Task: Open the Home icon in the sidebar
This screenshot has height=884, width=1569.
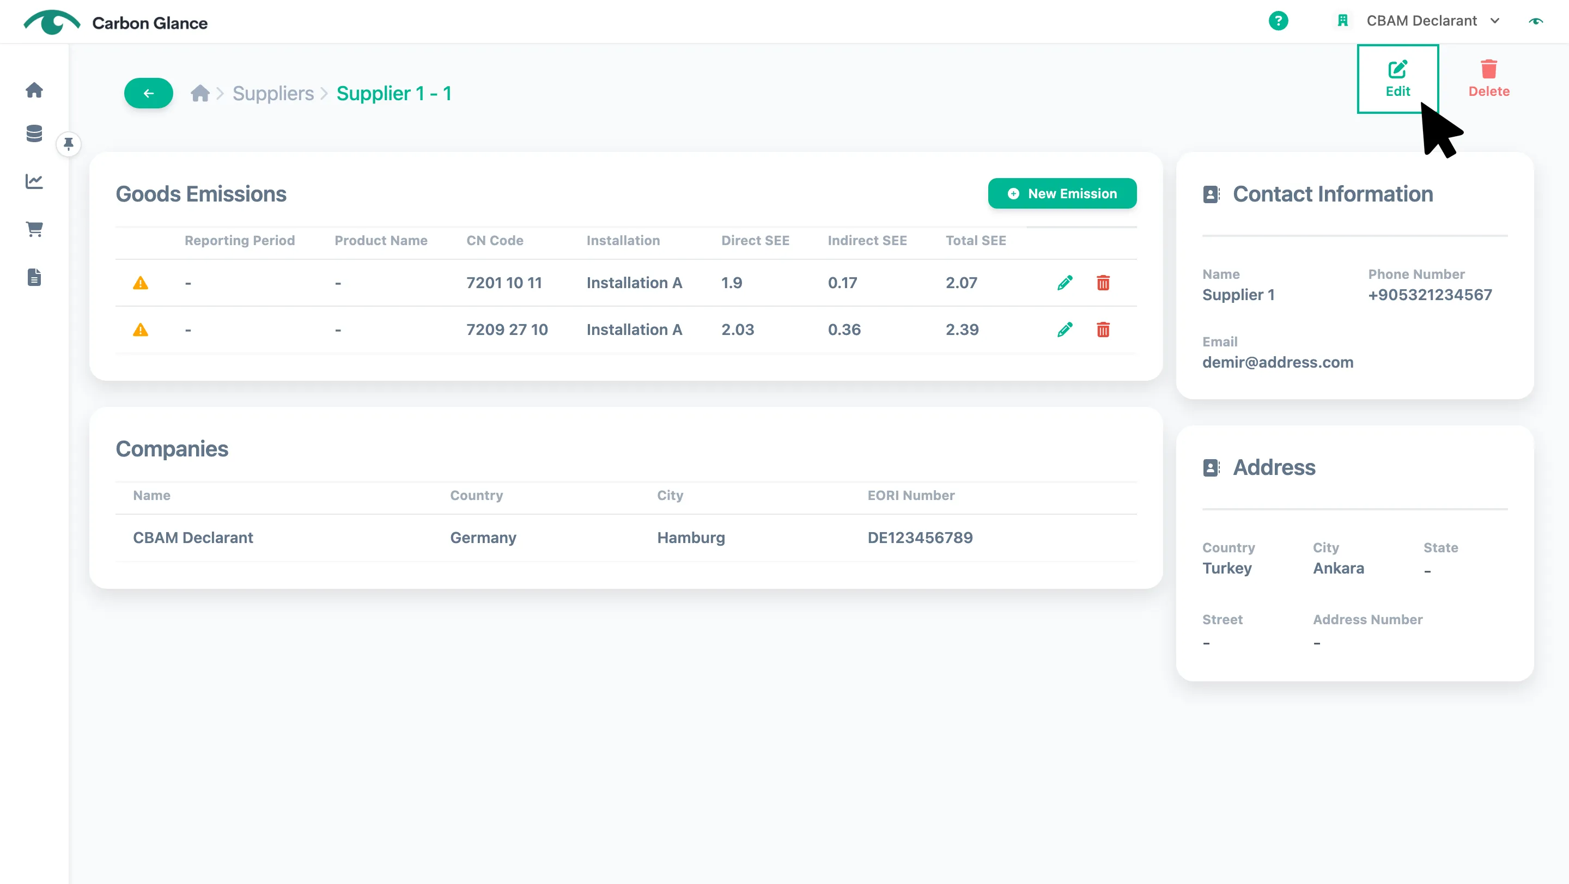Action: pos(34,90)
